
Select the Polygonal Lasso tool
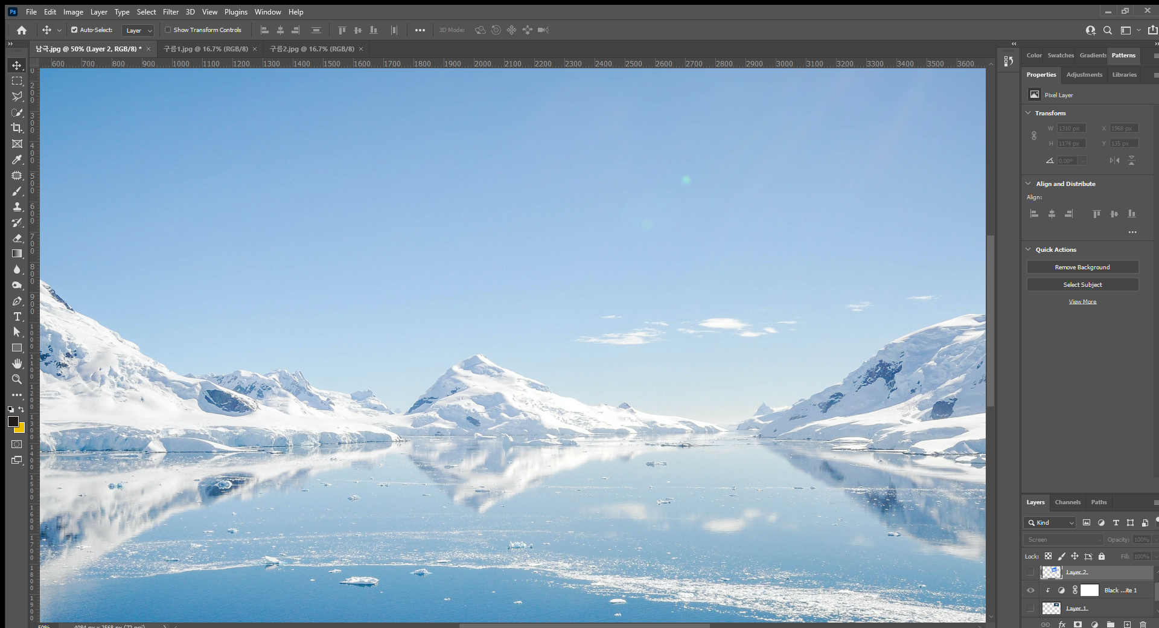[17, 97]
